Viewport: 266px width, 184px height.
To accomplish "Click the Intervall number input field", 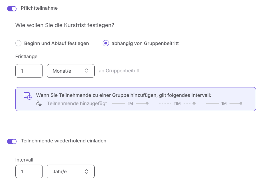I will click(29, 171).
